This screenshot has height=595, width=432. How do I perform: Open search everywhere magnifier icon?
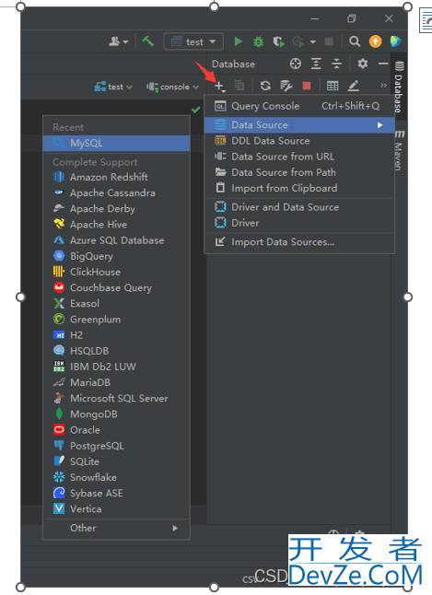(355, 41)
